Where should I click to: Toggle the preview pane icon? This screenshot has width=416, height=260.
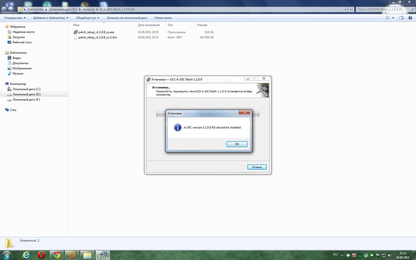click(401, 18)
